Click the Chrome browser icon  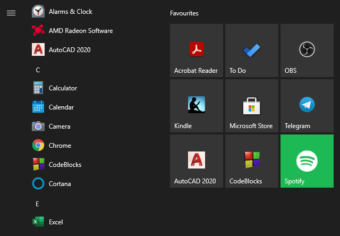pyautogui.click(x=38, y=145)
